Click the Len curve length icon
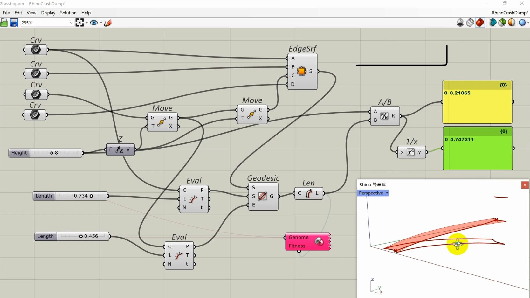 (x=308, y=193)
